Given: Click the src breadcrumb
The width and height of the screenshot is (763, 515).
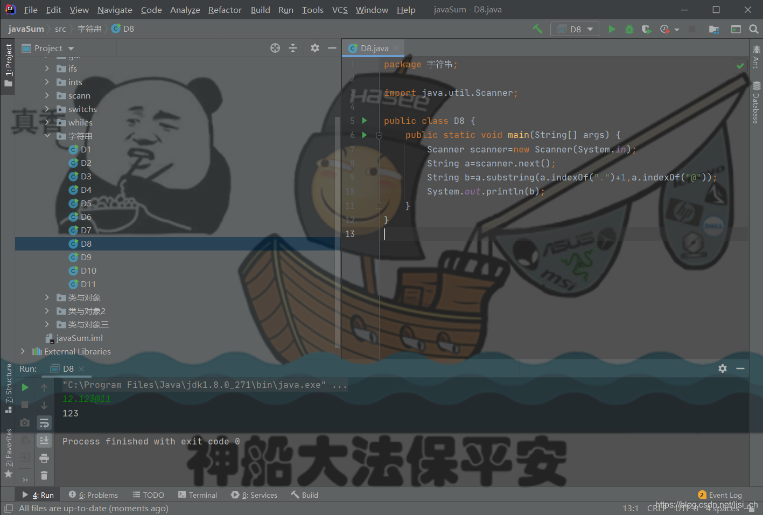Looking at the screenshot, I should 60,29.
